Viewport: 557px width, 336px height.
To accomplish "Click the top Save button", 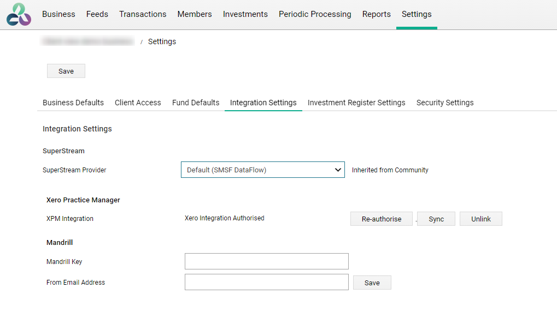I will (66, 71).
